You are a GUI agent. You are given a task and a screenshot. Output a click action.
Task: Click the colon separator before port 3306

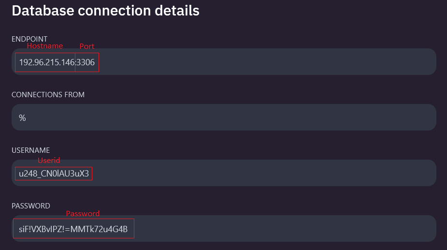[76, 62]
